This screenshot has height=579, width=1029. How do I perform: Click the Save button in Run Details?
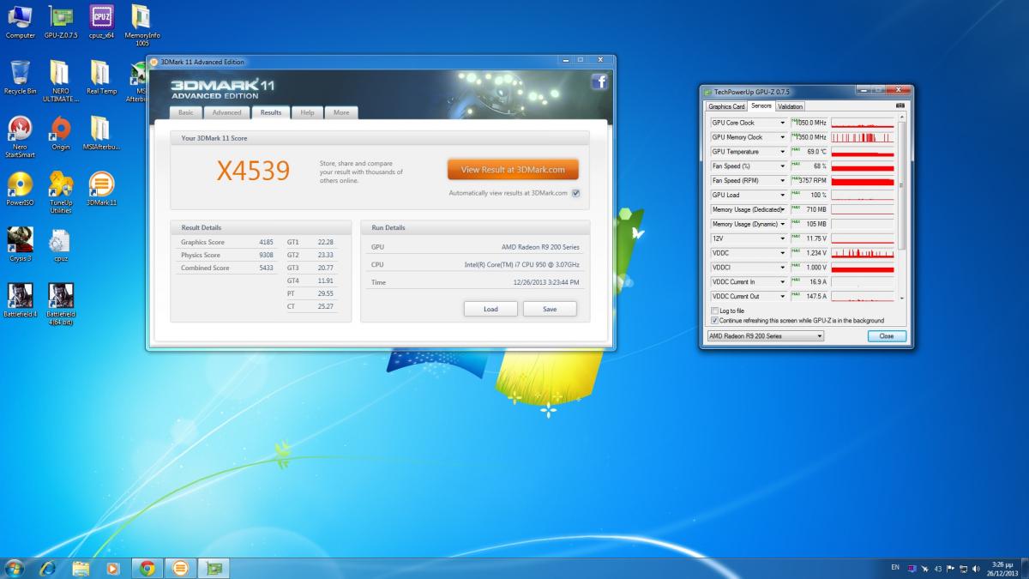550,309
